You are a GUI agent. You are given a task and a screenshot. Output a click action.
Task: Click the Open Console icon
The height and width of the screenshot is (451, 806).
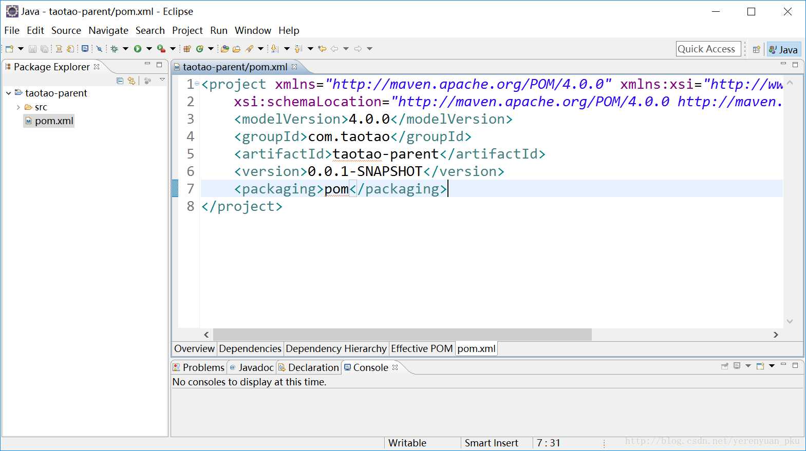tap(760, 366)
